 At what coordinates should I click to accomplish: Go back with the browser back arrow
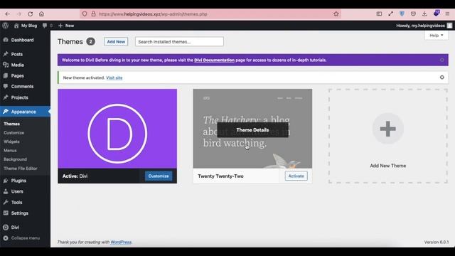(x=8, y=14)
